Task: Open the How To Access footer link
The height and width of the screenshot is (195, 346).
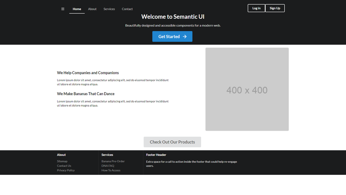Action: (111, 170)
